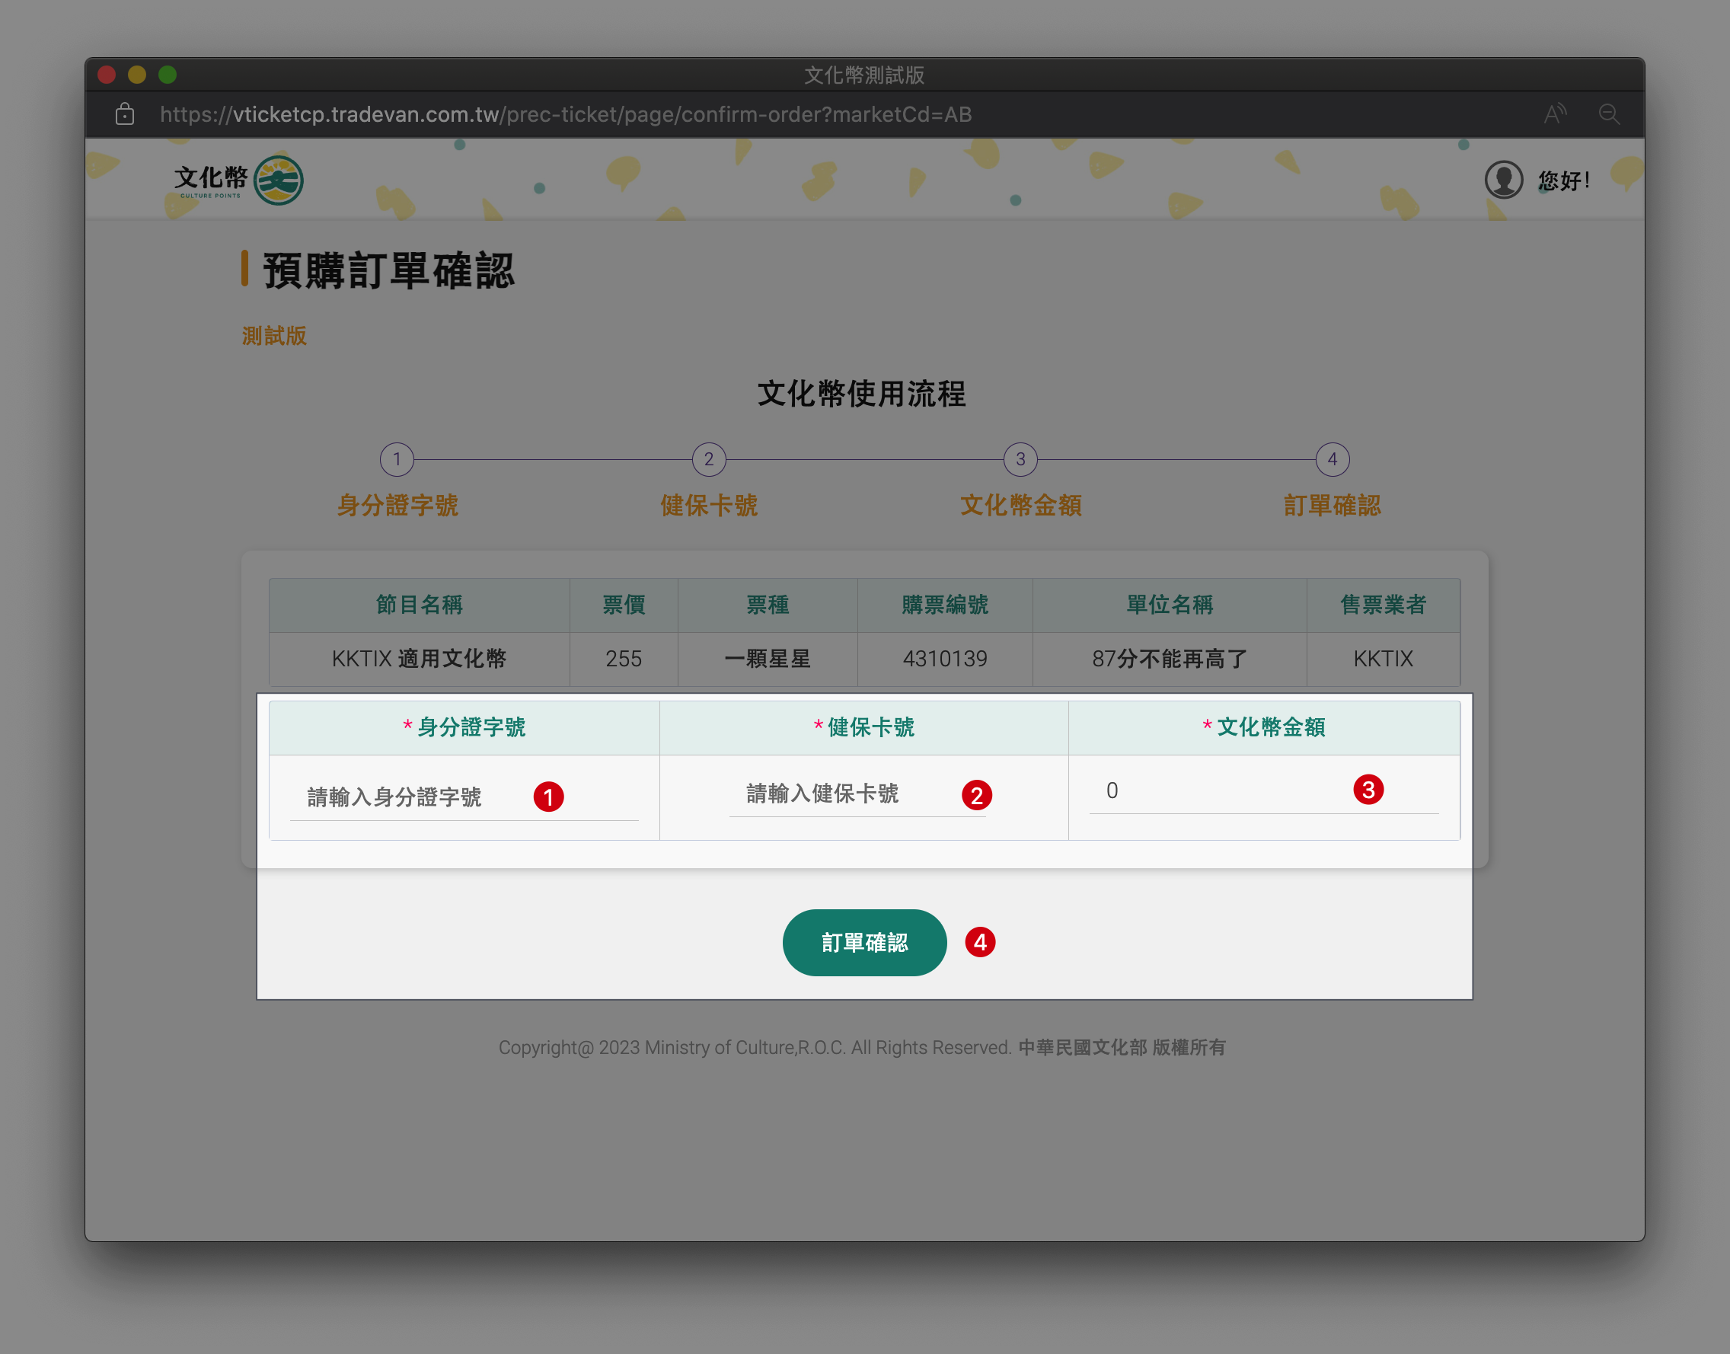1730x1354 pixels.
Task: Close the window with red button
Action: (x=107, y=75)
